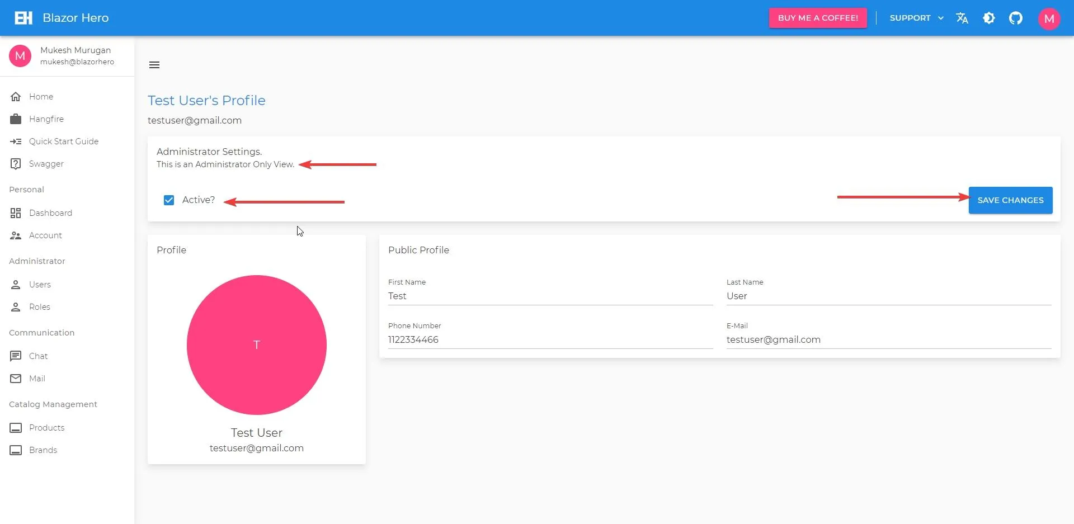Click the pink profile avatar circle

pos(256,344)
